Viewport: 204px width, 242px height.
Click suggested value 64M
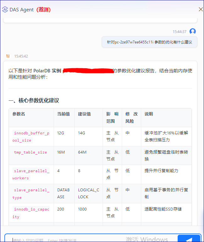tap(82, 152)
